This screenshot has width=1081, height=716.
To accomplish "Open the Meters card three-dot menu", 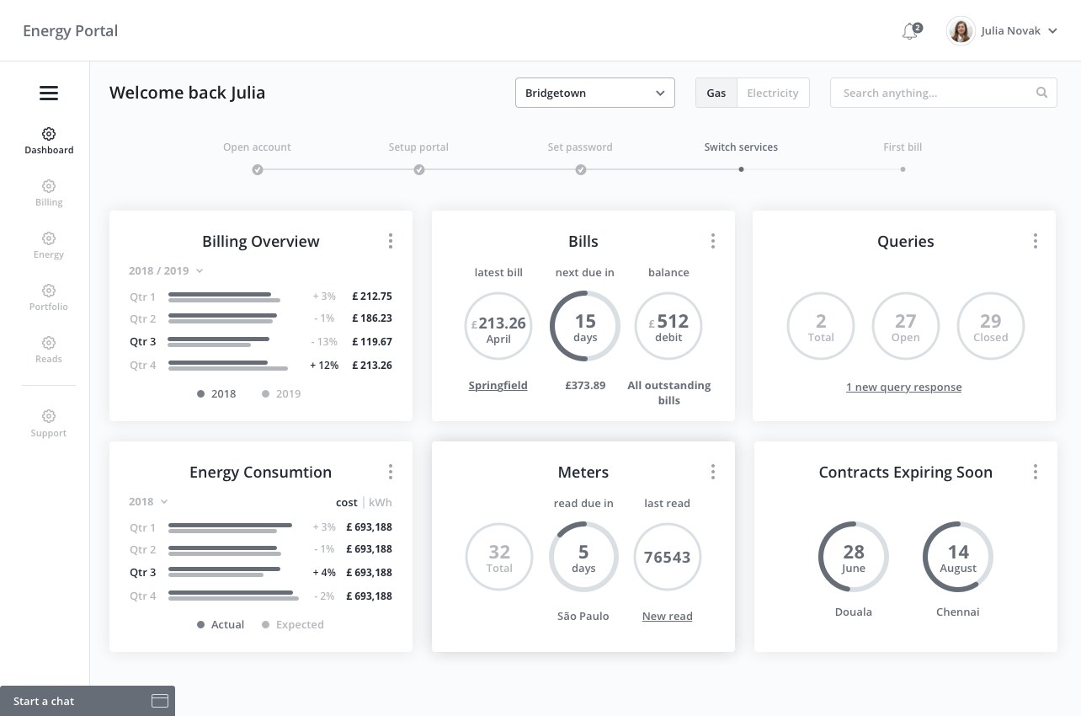I will click(713, 473).
